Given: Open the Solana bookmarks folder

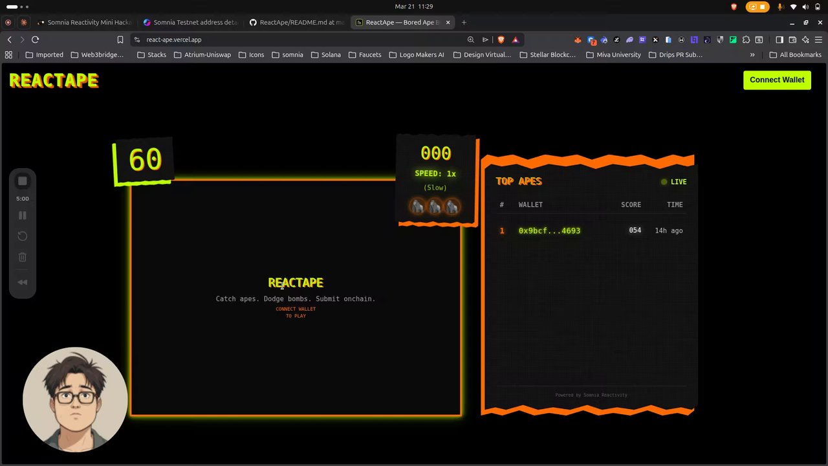Looking at the screenshot, I should pos(325,55).
